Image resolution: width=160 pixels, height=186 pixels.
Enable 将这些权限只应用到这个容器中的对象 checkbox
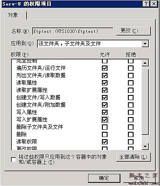tap(13, 160)
